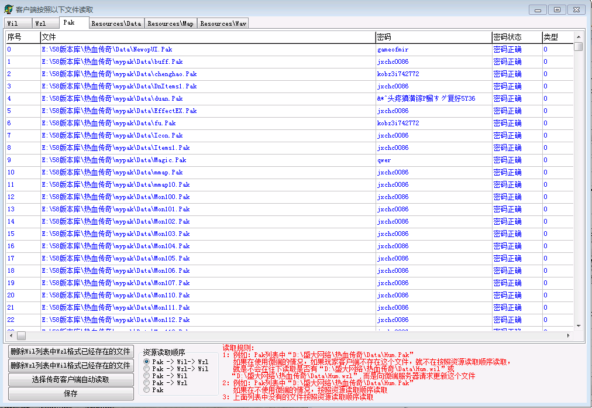Minimize the window

pos(538,10)
